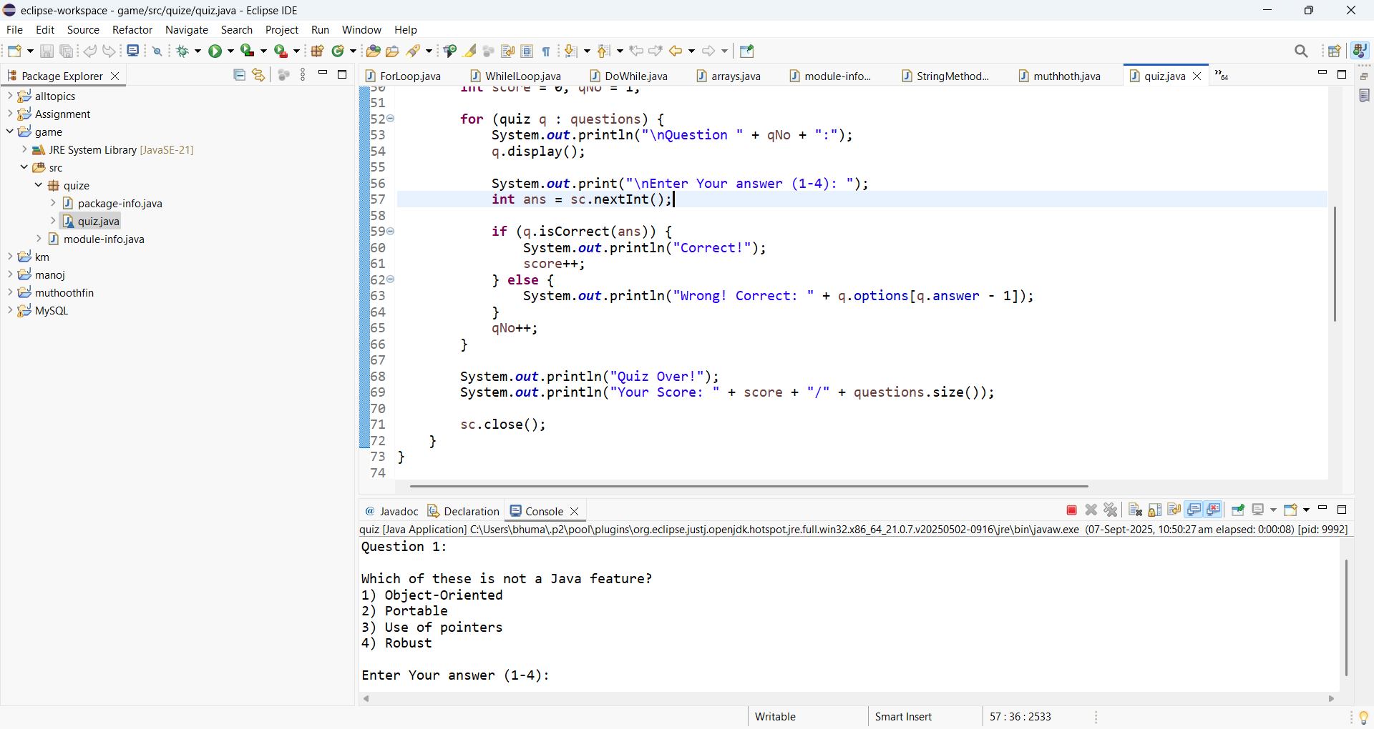The width and height of the screenshot is (1374, 729).
Task: Toggle Block Selection Mode icon
Action: [527, 51]
